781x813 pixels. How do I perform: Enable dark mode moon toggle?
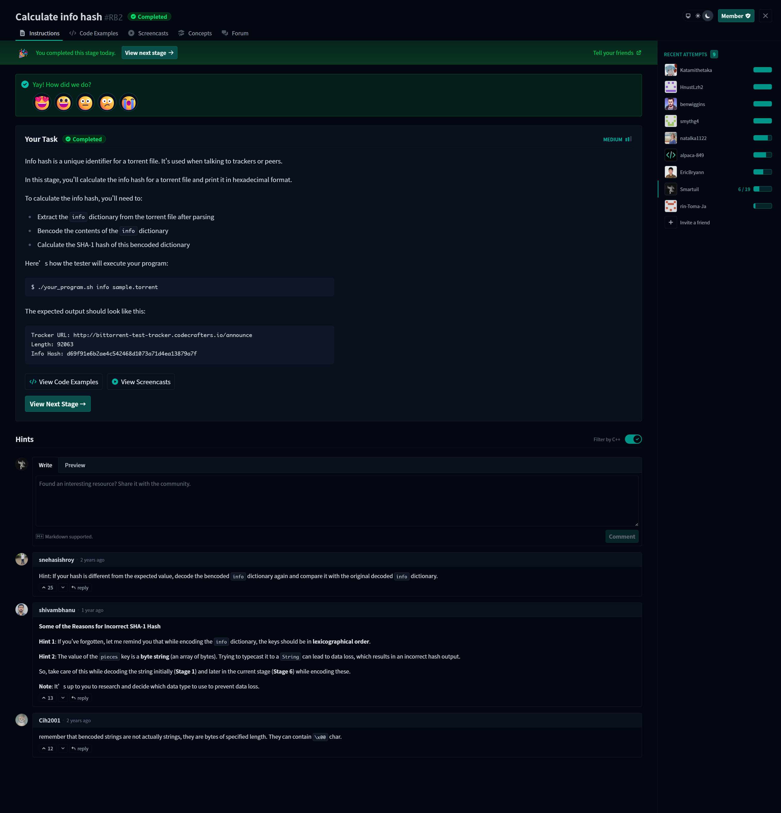coord(708,16)
